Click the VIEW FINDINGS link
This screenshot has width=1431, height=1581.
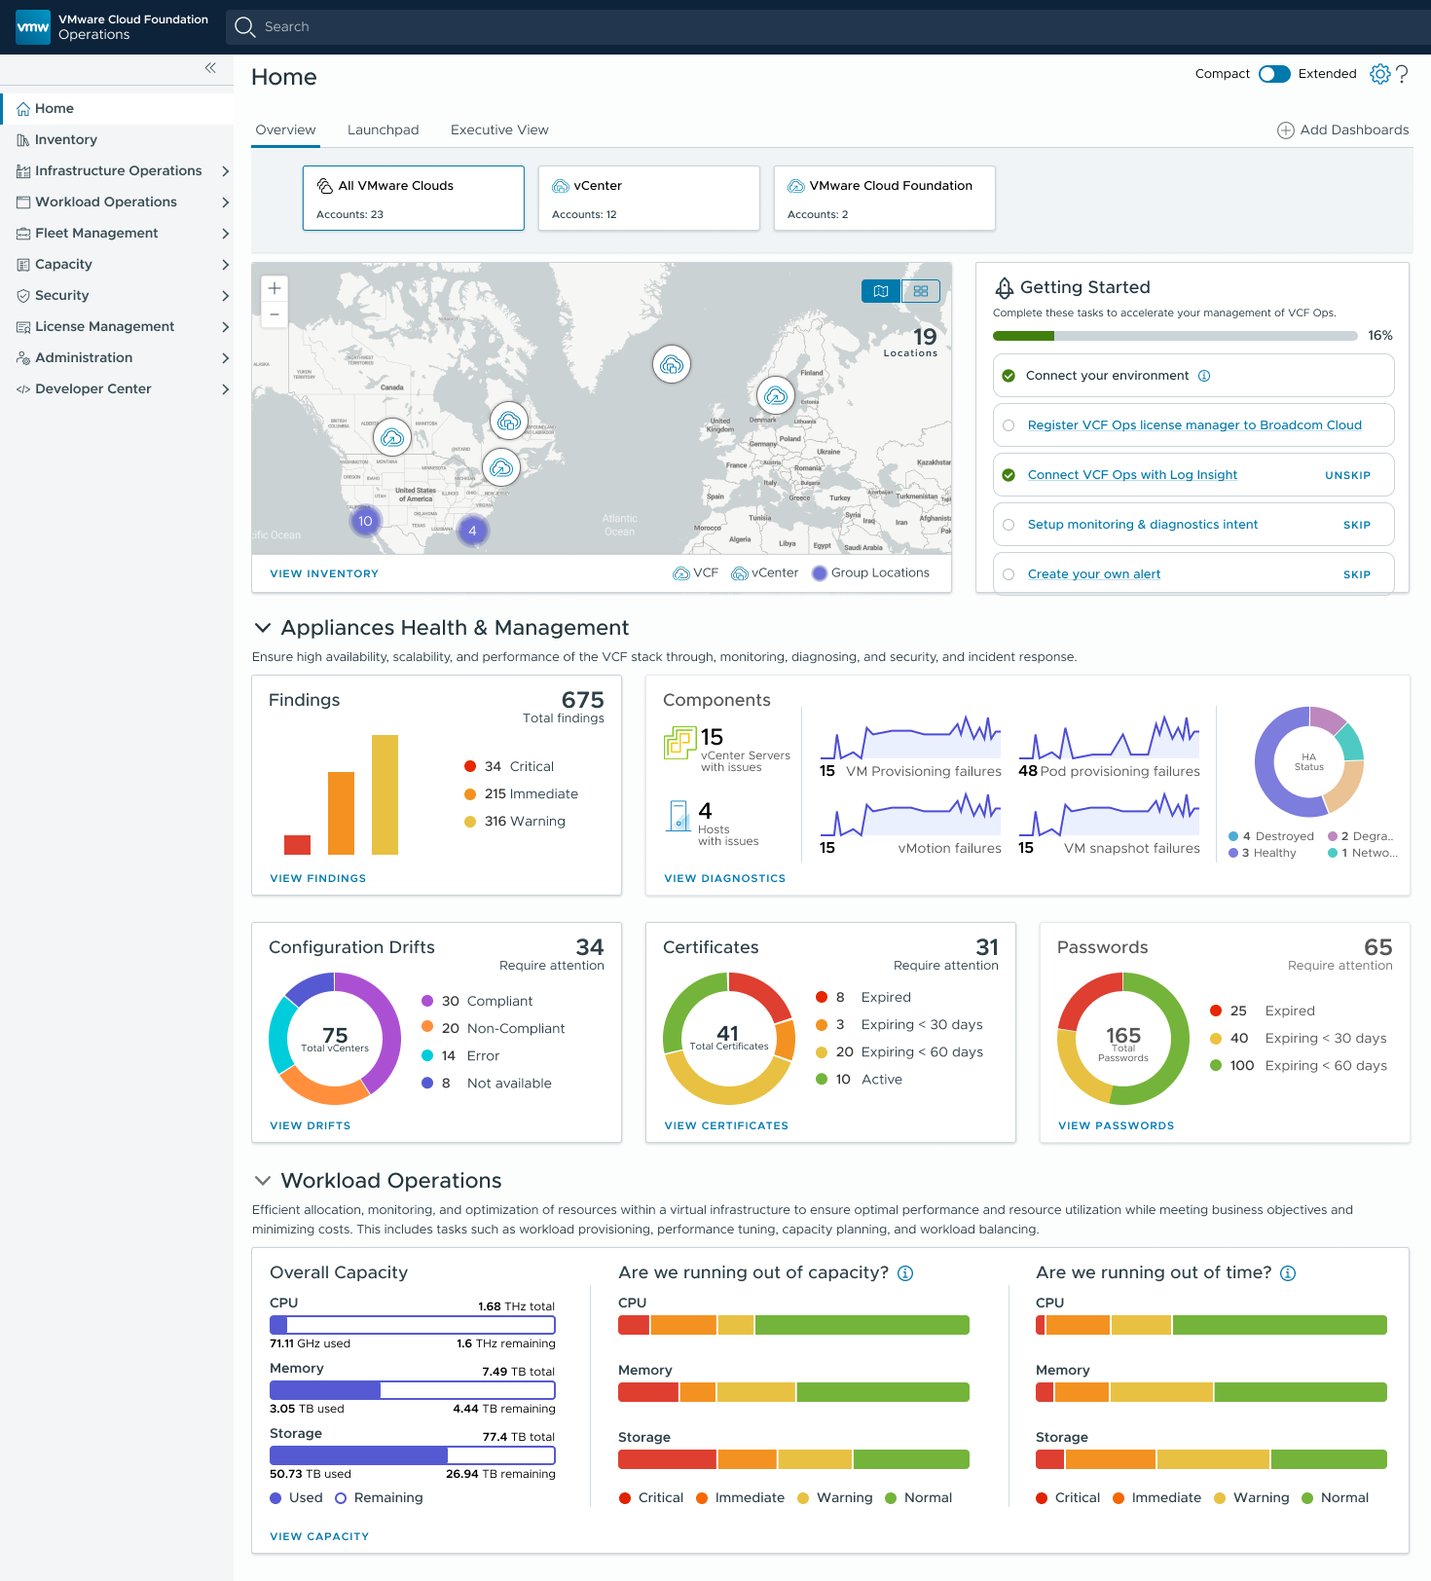[x=318, y=878]
